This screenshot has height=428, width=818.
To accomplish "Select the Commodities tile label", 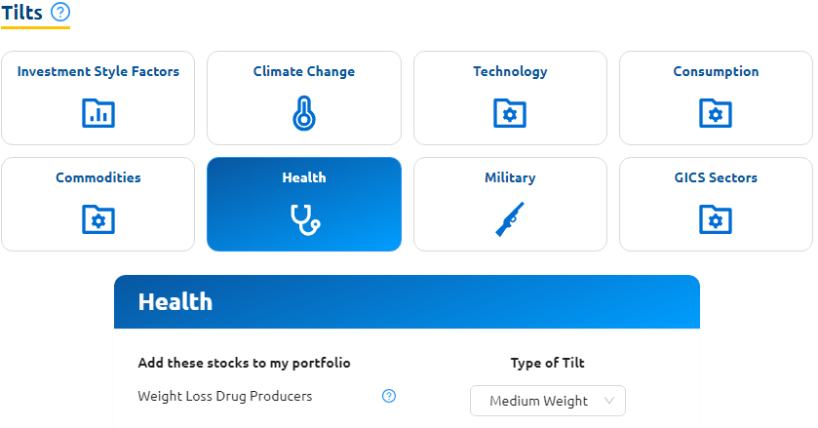I will pos(98,177).
